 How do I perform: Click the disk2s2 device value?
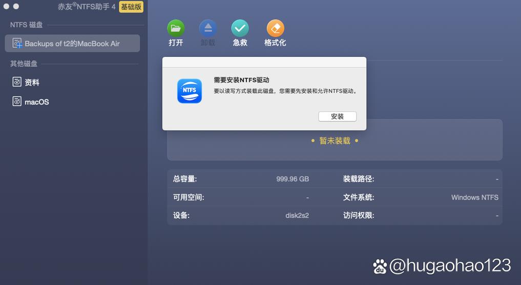point(297,215)
